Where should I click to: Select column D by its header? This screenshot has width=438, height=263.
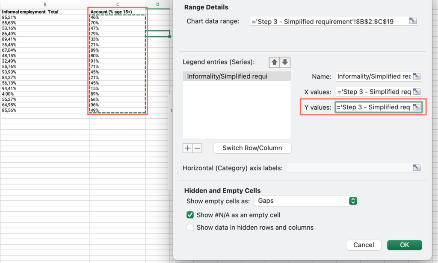(158, 4)
